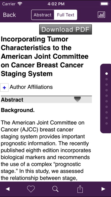Open the article metrics chart icon

pyautogui.click(x=101, y=15)
